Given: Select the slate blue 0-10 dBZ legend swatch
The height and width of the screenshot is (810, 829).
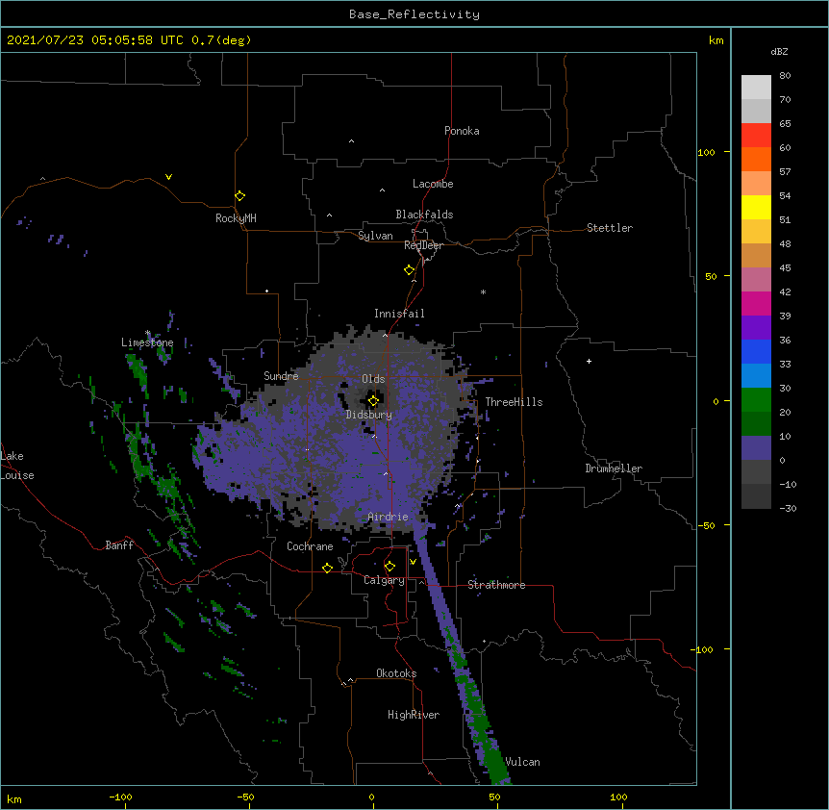Looking at the screenshot, I should coord(756,448).
